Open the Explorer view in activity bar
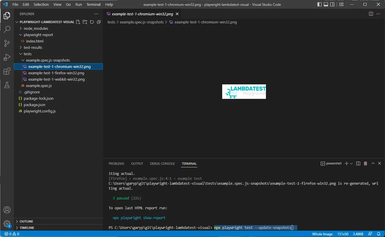The height and width of the screenshot is (237, 385). (x=7, y=16)
